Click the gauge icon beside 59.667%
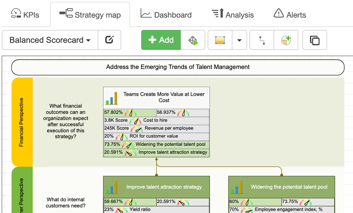Viewport: 353px width, 213px height. click(x=131, y=202)
